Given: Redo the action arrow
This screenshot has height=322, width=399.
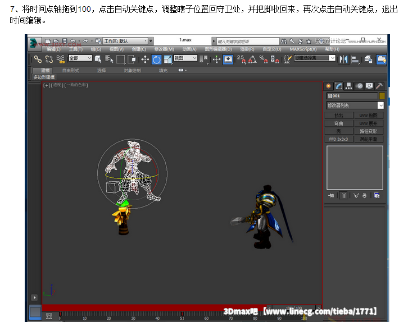Looking at the screenshot, I should 85,41.
